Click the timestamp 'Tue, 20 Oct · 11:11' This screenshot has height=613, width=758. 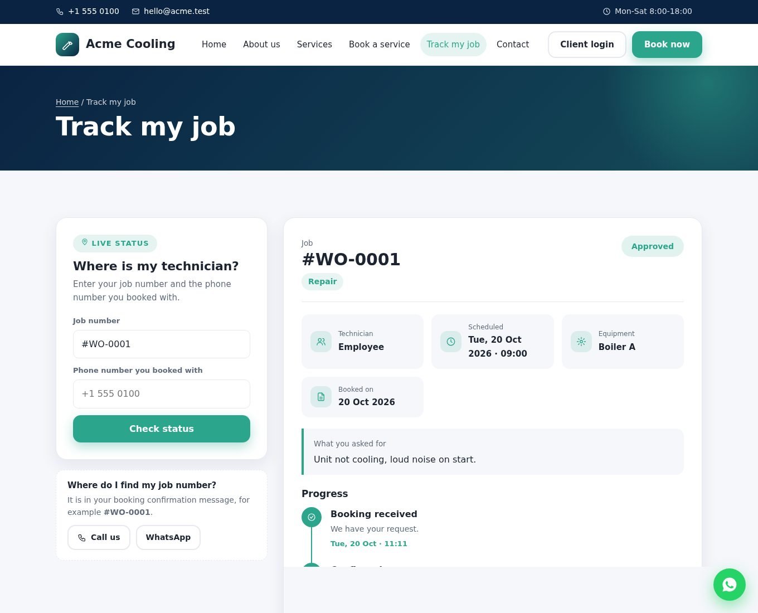coord(369,544)
